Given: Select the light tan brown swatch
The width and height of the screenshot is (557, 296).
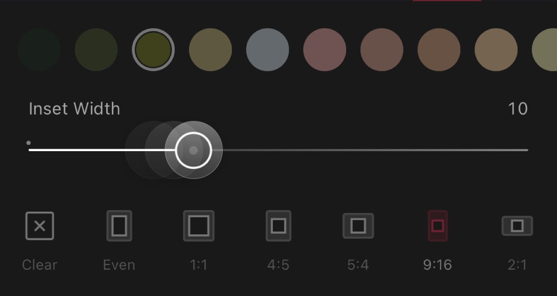Looking at the screenshot, I should coord(496,50).
